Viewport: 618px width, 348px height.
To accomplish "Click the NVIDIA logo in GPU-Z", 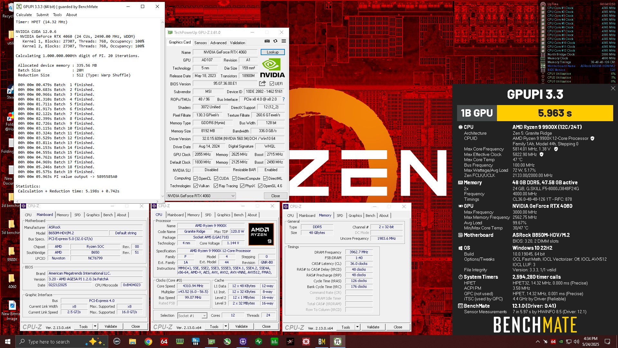I will (272, 68).
